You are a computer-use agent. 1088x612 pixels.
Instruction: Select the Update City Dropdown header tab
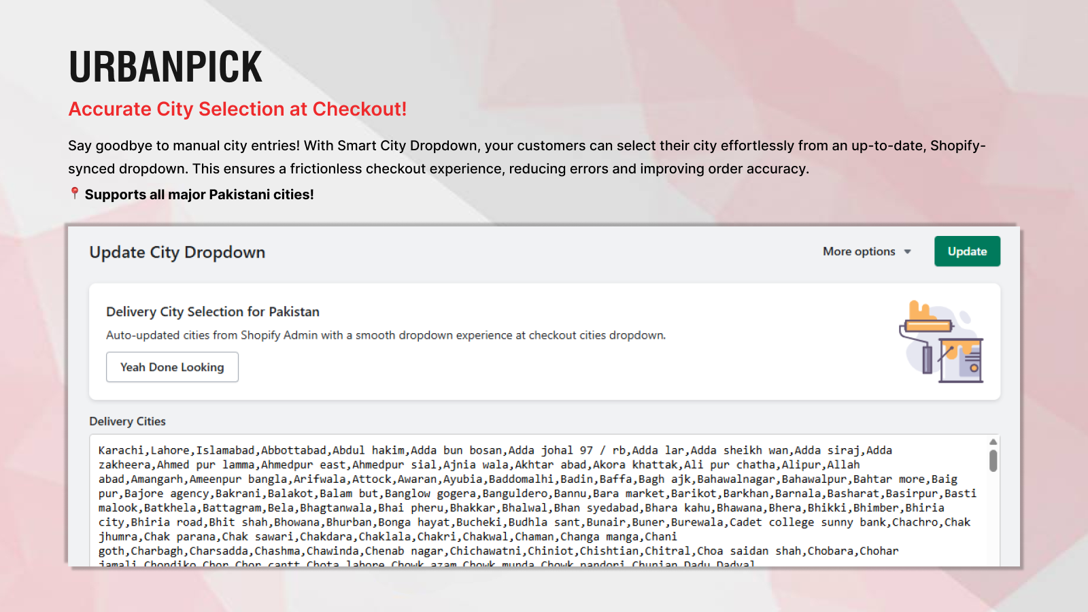[x=177, y=252]
